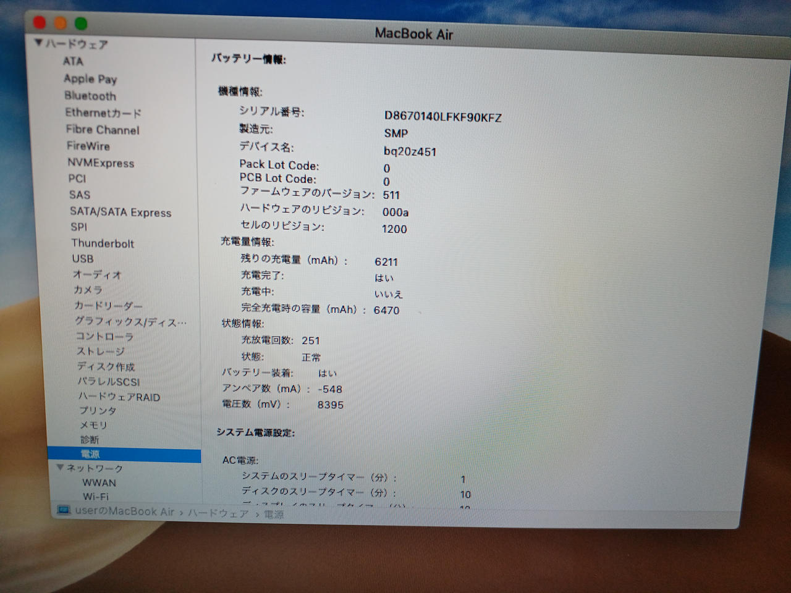Minimize the window with the yellow button

[61, 23]
